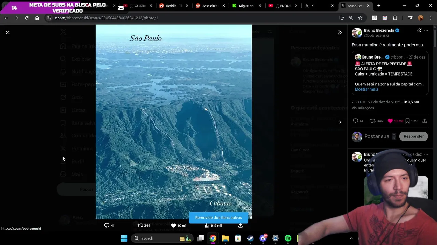Open Spotify from the taskbar
The width and height of the screenshot is (437, 245).
(x=288, y=238)
